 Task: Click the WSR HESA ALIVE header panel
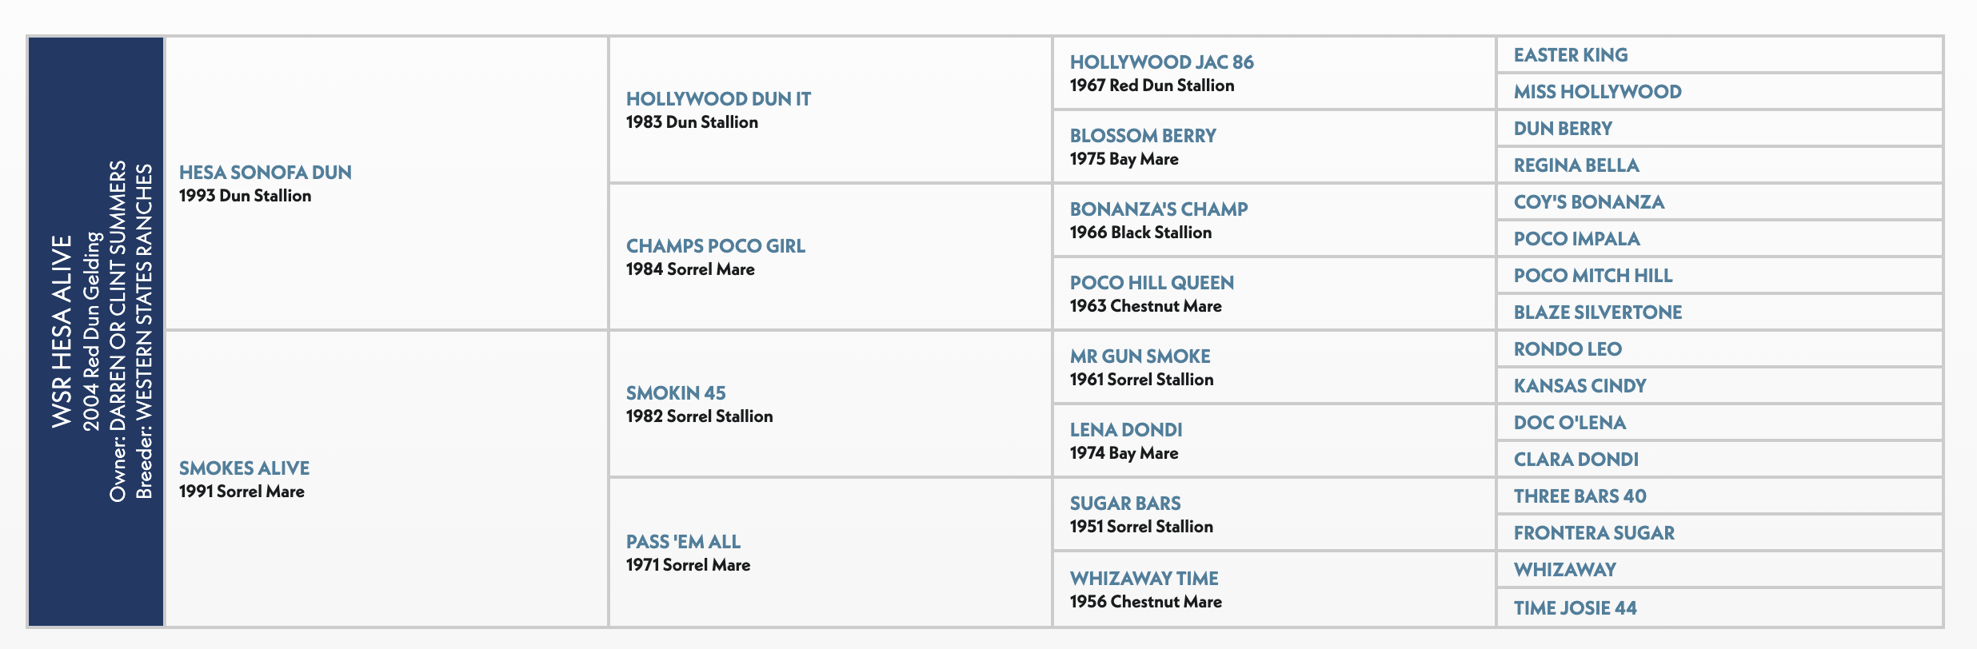(96, 331)
